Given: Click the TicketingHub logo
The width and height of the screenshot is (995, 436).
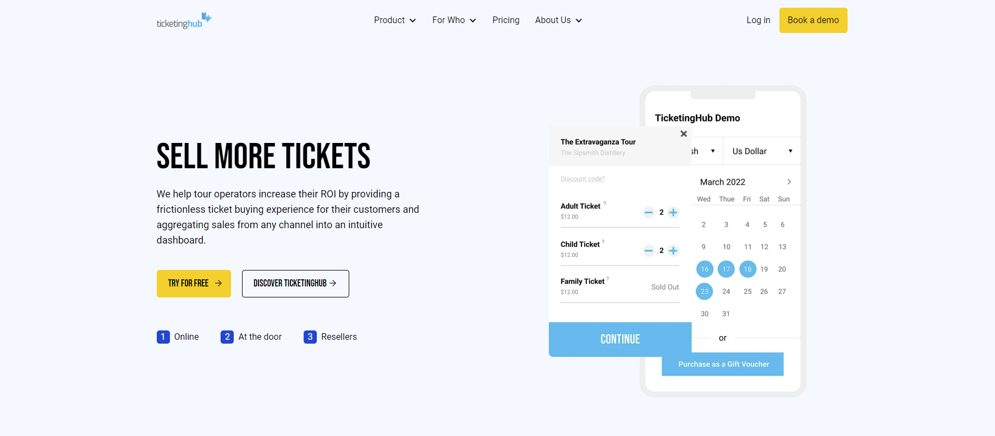Looking at the screenshot, I should (x=184, y=20).
